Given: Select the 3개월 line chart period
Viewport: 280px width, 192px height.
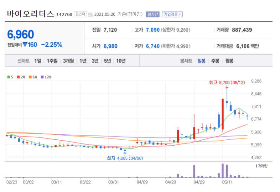Looking at the screenshot, I should coord(68,61).
